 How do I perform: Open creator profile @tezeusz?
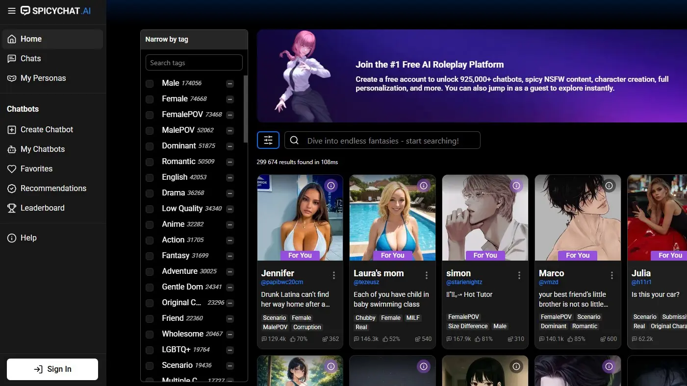(366, 283)
